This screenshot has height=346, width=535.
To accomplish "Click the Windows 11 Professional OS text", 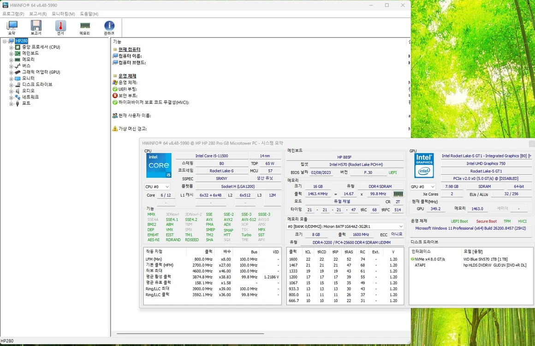I will coord(470,229).
